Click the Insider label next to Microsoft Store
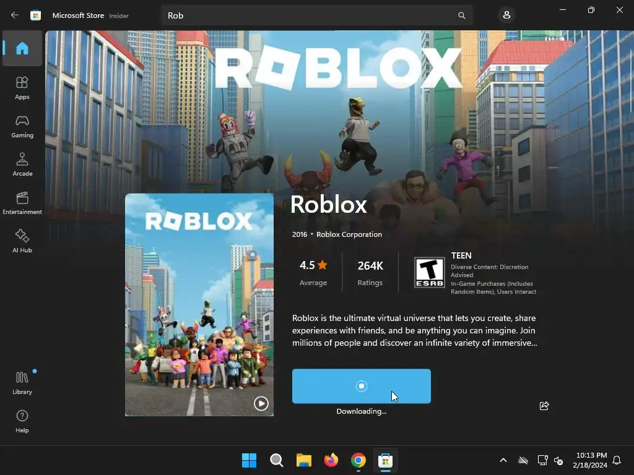 click(x=119, y=15)
